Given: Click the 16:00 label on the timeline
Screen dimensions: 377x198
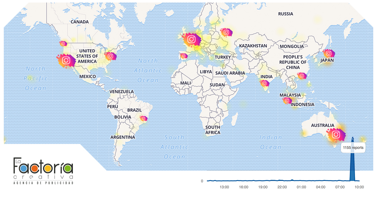Looking at the screenshot, I should pos(243,187).
